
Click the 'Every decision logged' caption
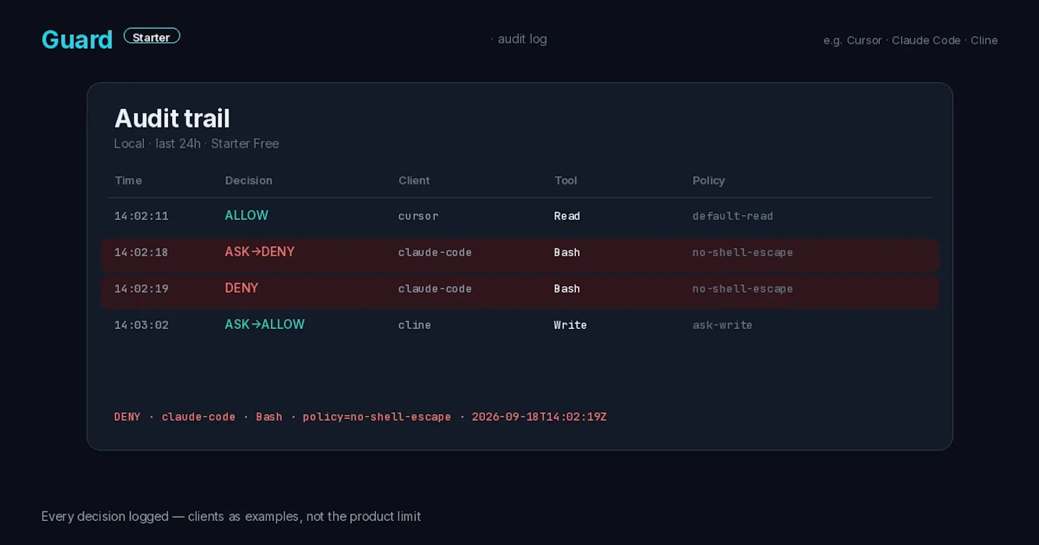coord(231,516)
